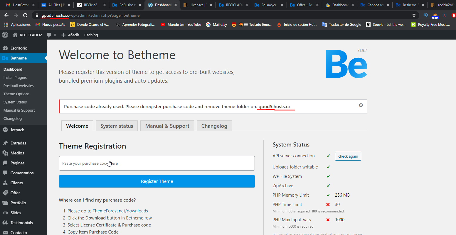The height and width of the screenshot is (235, 456).
Task: Open the Offer menu
Action: pos(23,193)
